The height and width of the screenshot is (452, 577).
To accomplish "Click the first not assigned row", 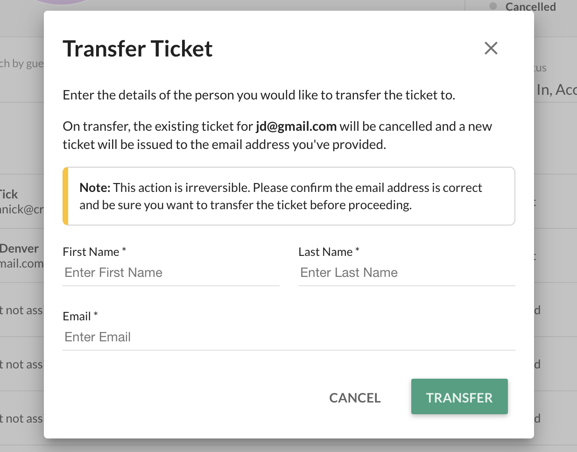I will tap(22, 310).
